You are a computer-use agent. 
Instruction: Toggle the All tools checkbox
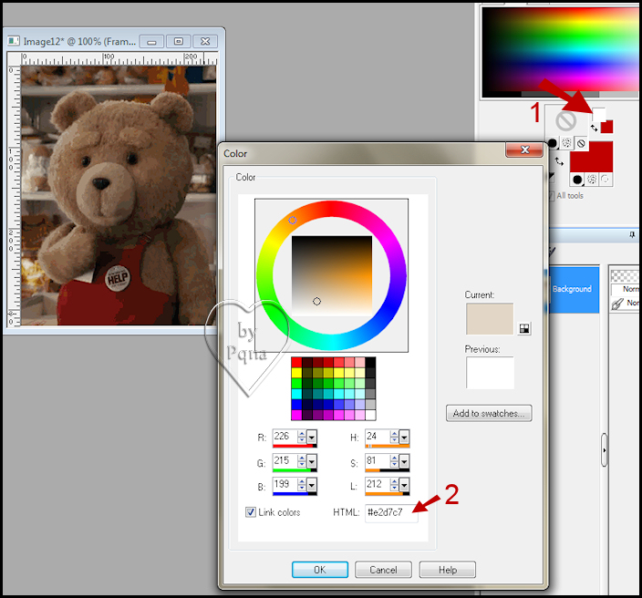(551, 195)
